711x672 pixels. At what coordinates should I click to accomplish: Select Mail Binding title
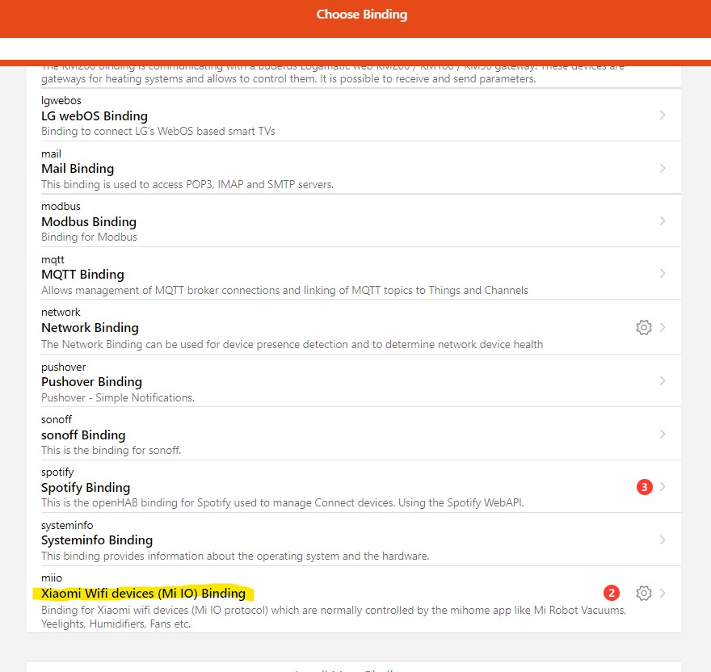pyautogui.click(x=78, y=169)
